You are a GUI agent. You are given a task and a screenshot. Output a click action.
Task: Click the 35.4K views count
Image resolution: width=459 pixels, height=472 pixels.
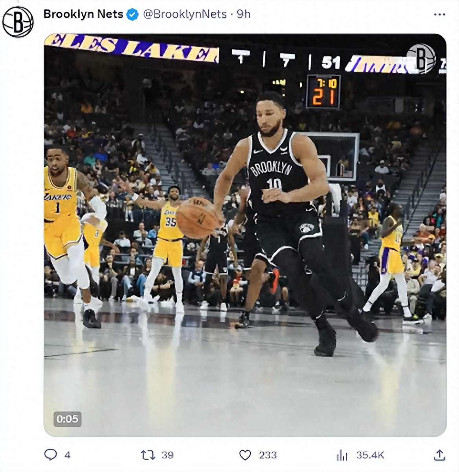click(x=370, y=455)
